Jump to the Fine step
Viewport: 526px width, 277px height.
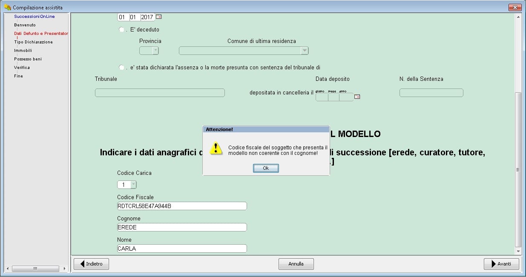[x=18, y=76]
